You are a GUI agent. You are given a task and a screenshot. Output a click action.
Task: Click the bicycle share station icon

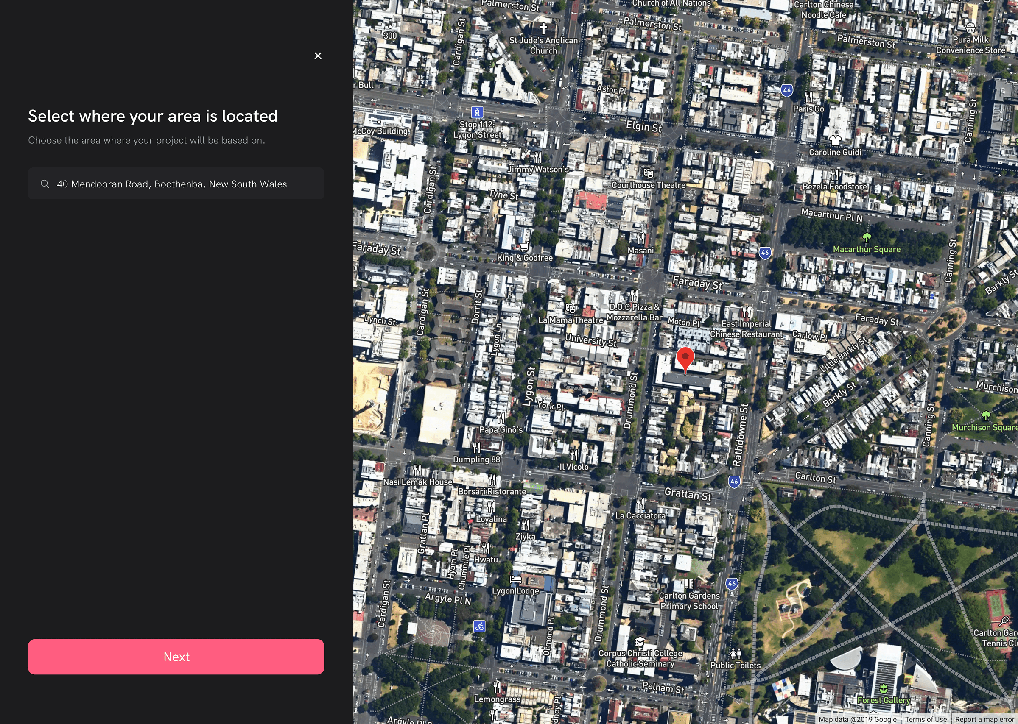480,627
